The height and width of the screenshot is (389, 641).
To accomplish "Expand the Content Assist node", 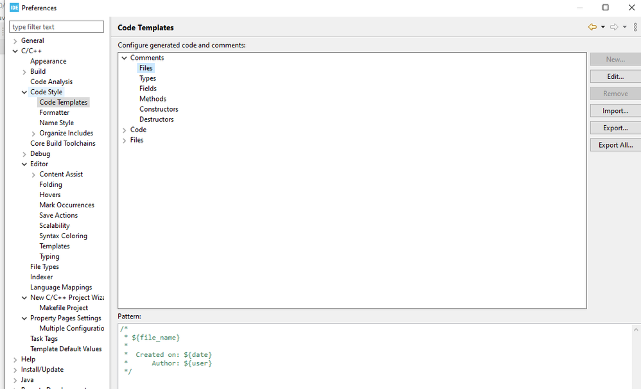I will point(33,175).
